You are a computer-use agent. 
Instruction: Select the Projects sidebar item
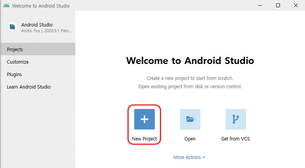click(x=38, y=49)
